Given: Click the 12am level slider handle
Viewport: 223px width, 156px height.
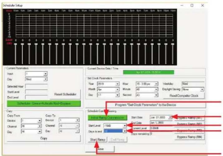Looking at the screenshot, I should click(16, 45).
